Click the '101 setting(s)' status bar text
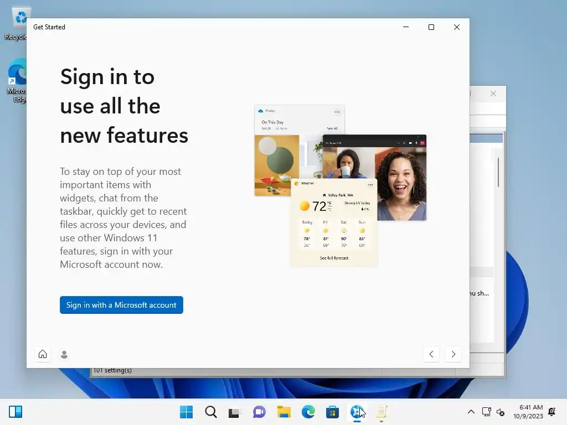Image resolution: width=567 pixels, height=425 pixels. pyautogui.click(x=112, y=370)
